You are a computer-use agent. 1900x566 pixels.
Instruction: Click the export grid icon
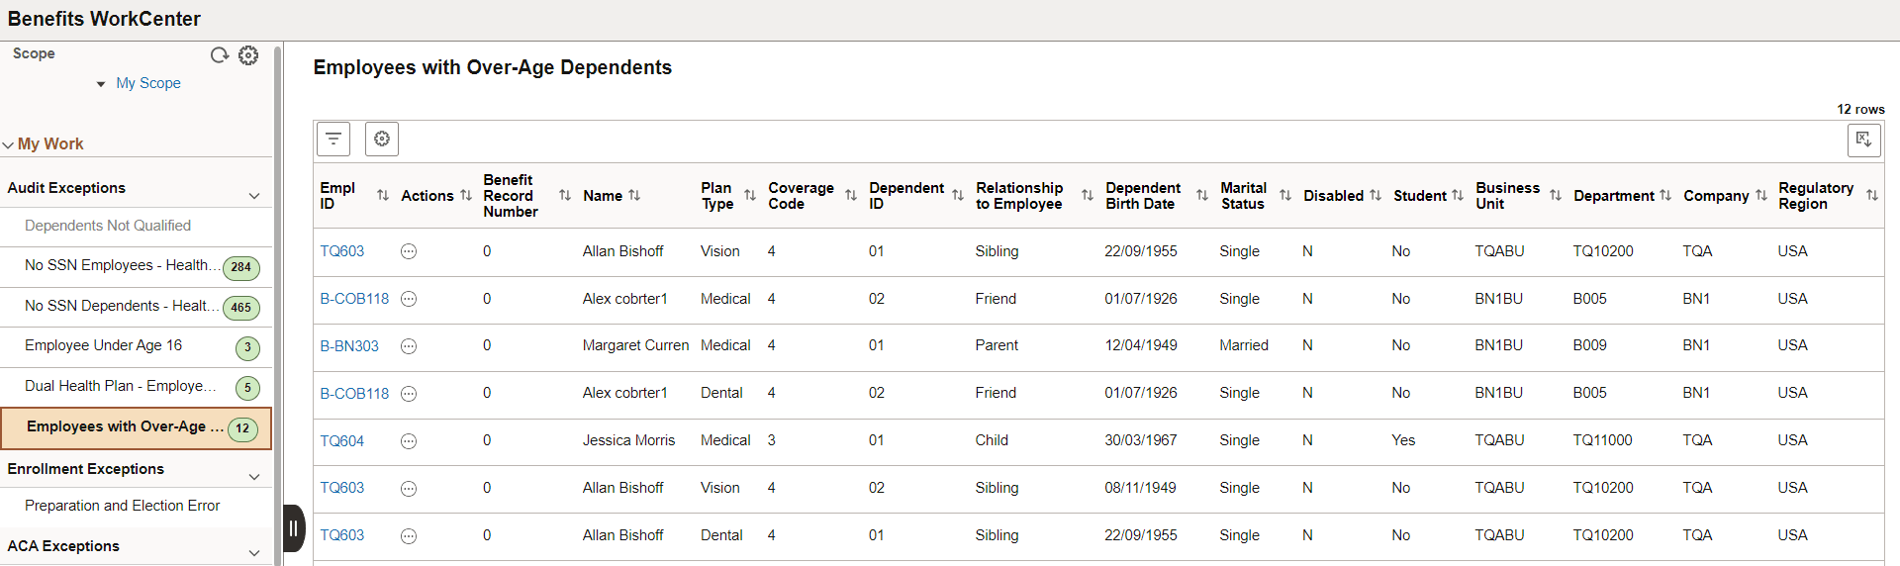click(1863, 140)
